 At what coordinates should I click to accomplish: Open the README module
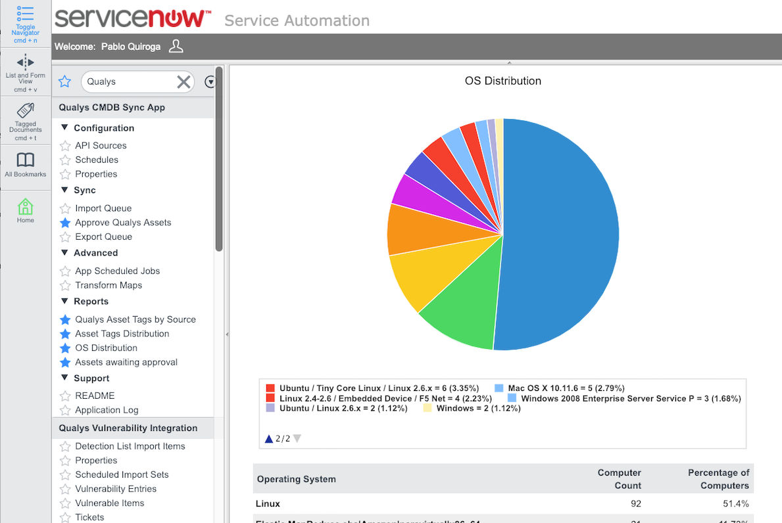(95, 396)
